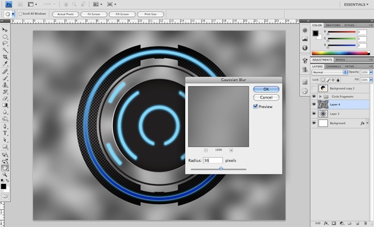This screenshot has width=374, height=227.
Task: Click the Radius input field
Action: [x=213, y=160]
